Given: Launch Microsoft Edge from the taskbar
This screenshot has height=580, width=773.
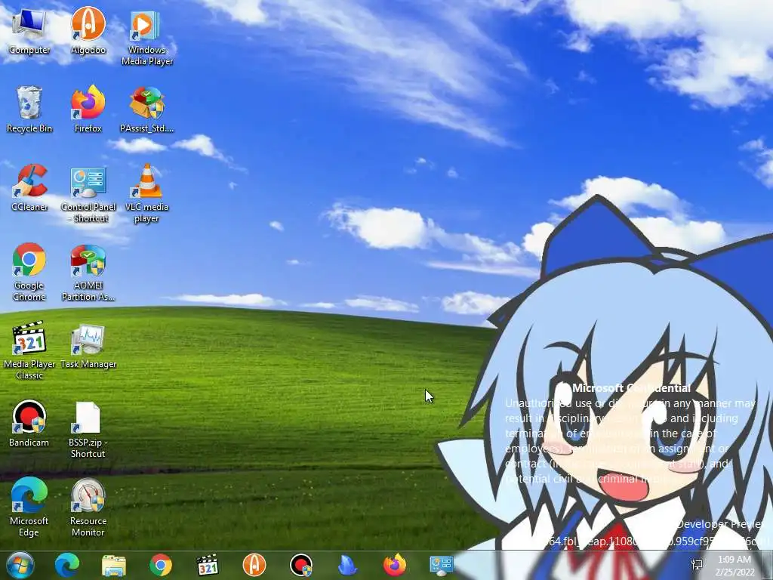Looking at the screenshot, I should click(x=67, y=565).
